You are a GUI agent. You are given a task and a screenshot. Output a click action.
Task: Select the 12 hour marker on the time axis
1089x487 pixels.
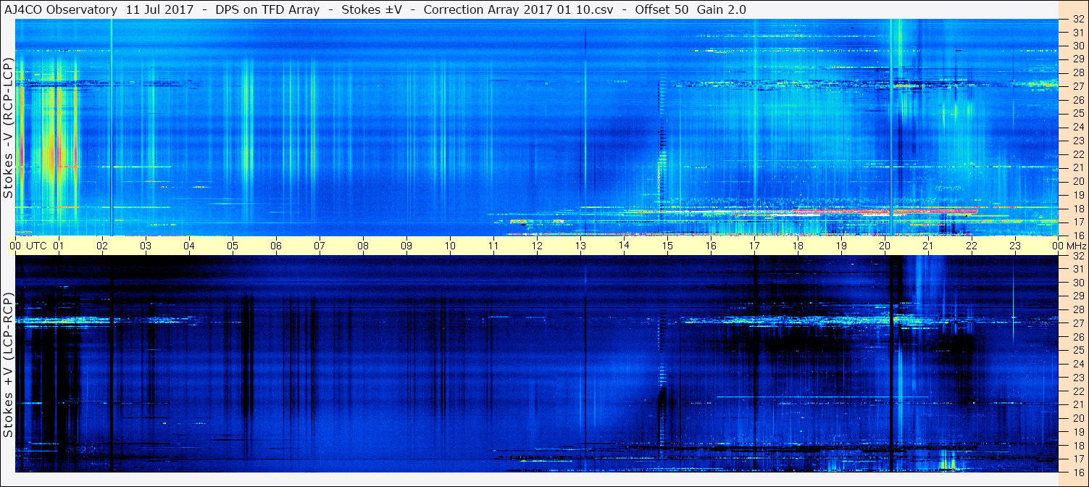537,246
